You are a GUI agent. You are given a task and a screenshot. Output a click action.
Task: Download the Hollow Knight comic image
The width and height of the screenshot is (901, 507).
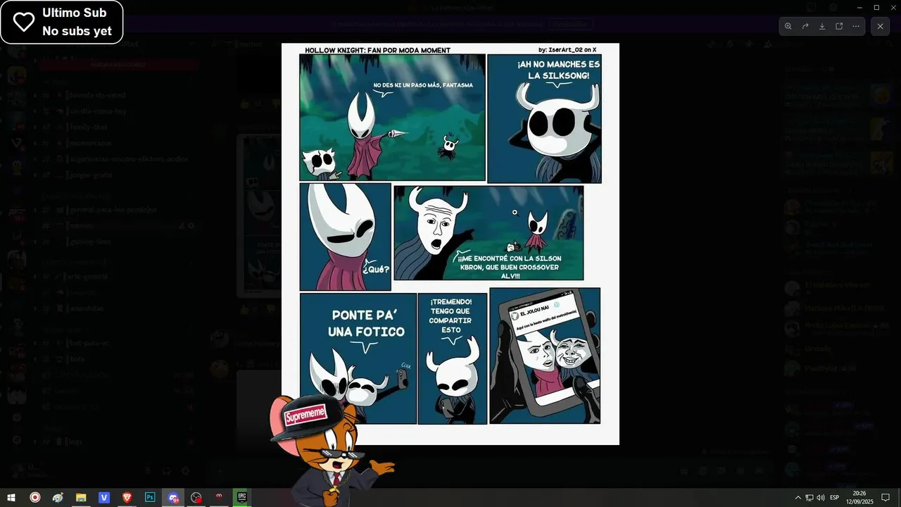point(822,26)
